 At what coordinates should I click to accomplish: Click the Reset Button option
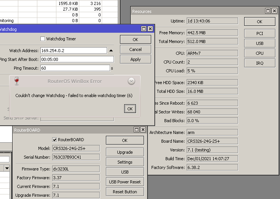coord(125,192)
